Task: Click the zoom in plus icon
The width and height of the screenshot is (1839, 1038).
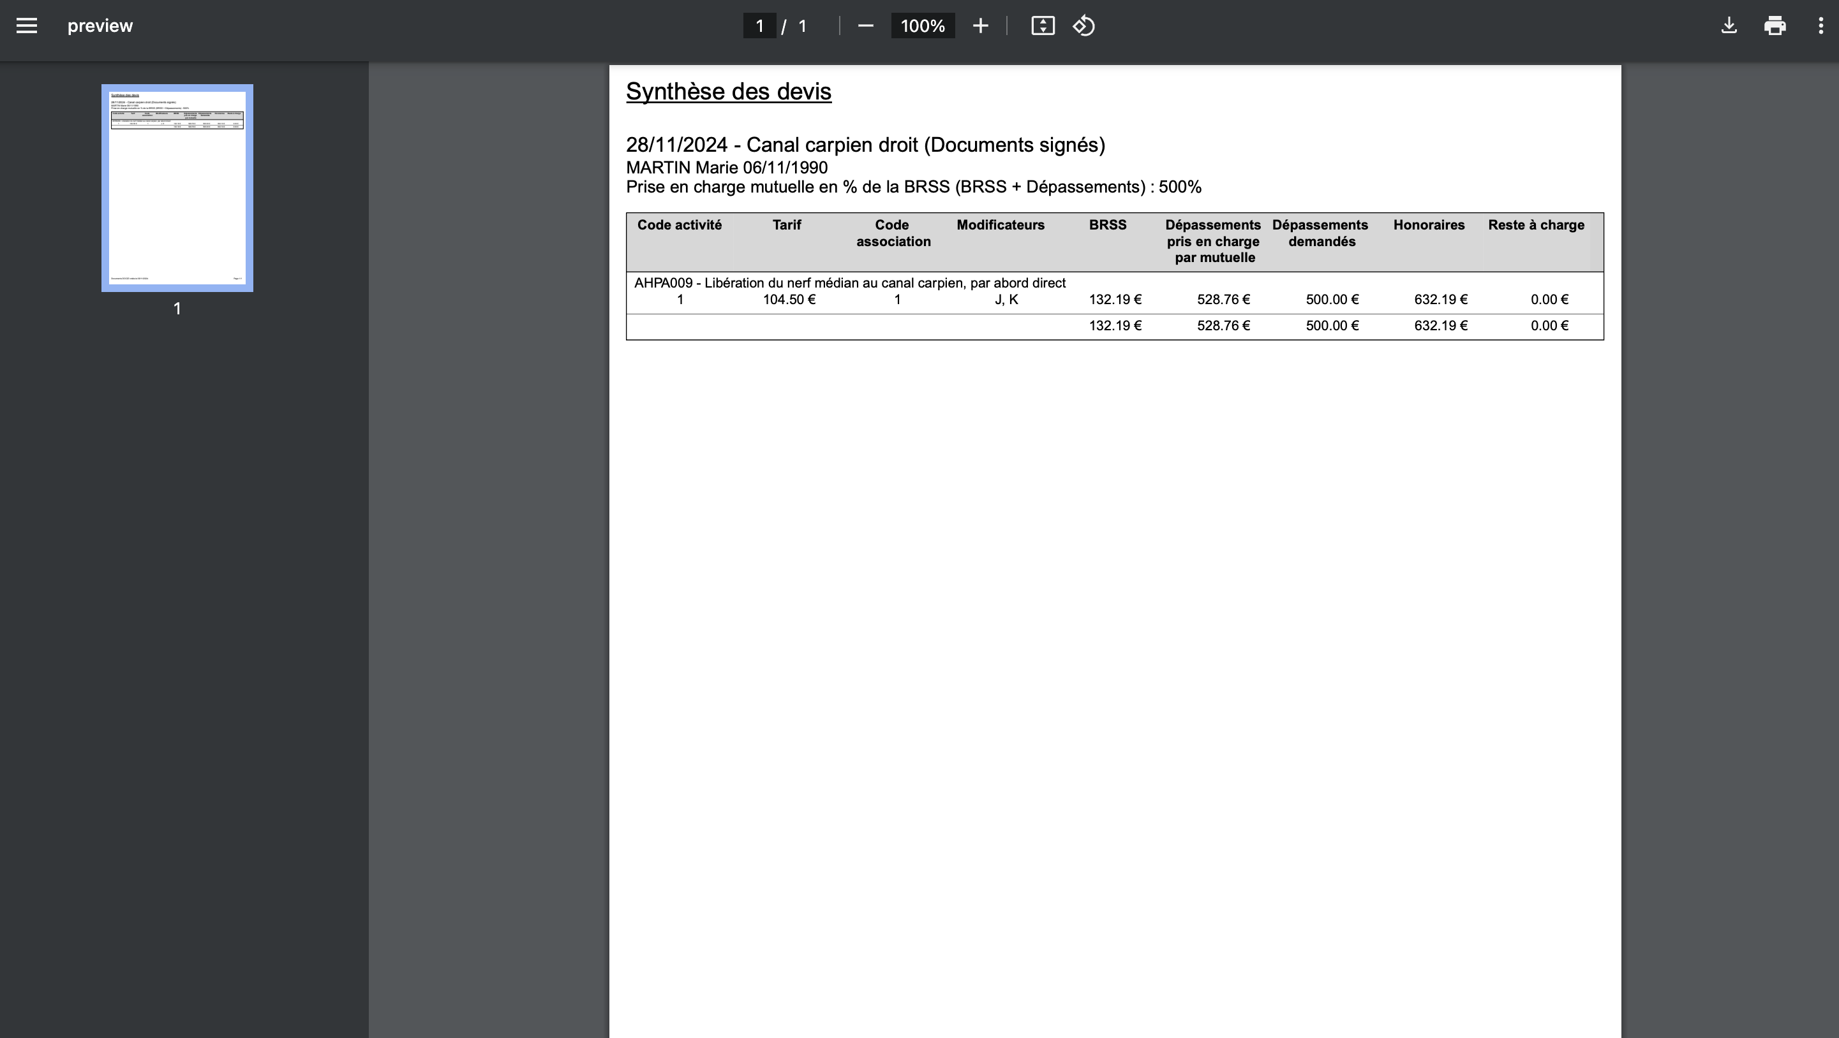Action: pyautogui.click(x=980, y=26)
